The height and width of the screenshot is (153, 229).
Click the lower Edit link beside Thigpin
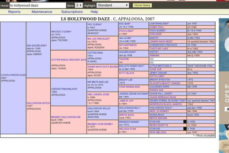click(x=151, y=62)
